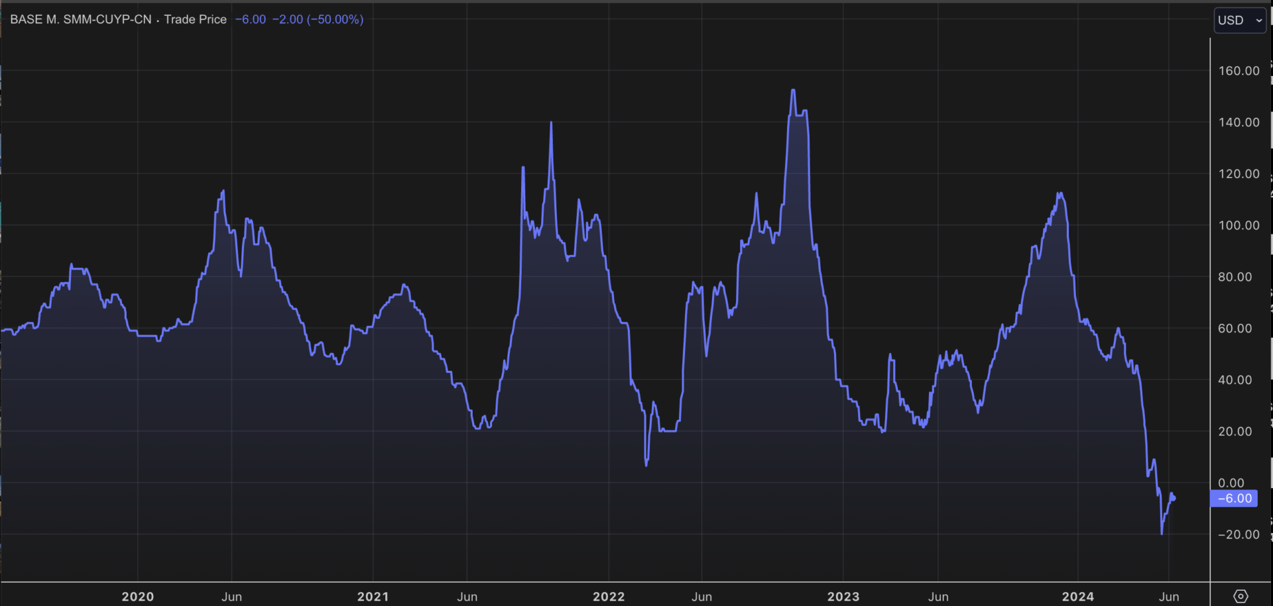Click the −20.00 price axis label
This screenshot has width=1273, height=606.
pyautogui.click(x=1239, y=534)
